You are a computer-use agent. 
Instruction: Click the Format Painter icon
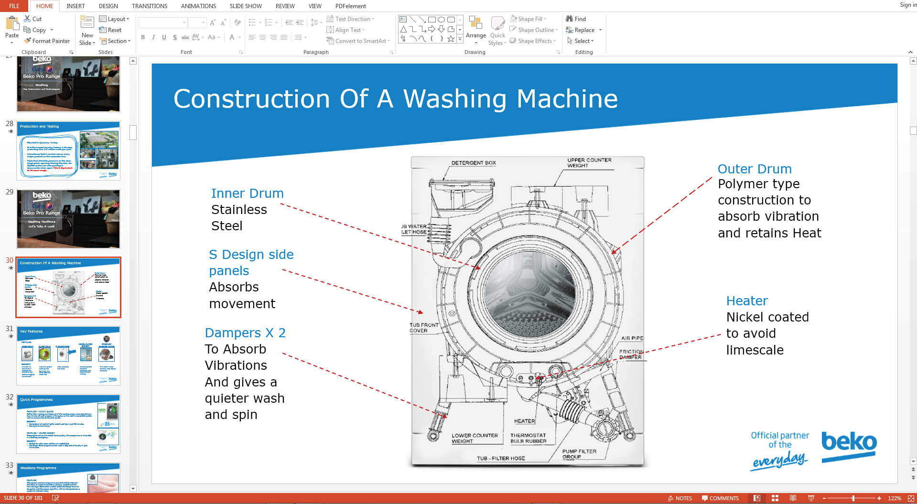click(28, 41)
